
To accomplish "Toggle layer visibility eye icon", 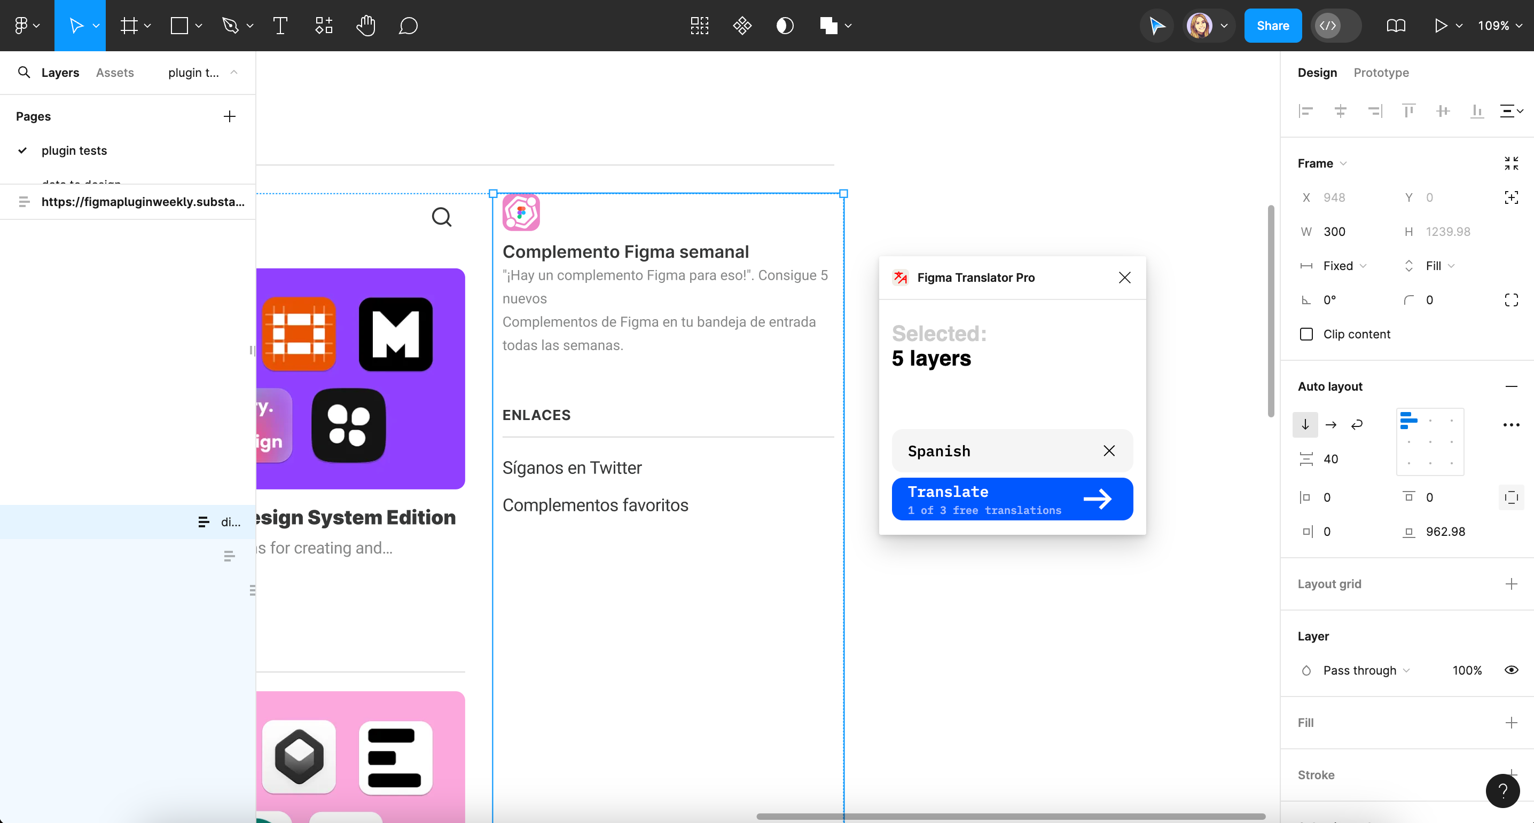I will [x=1511, y=670].
